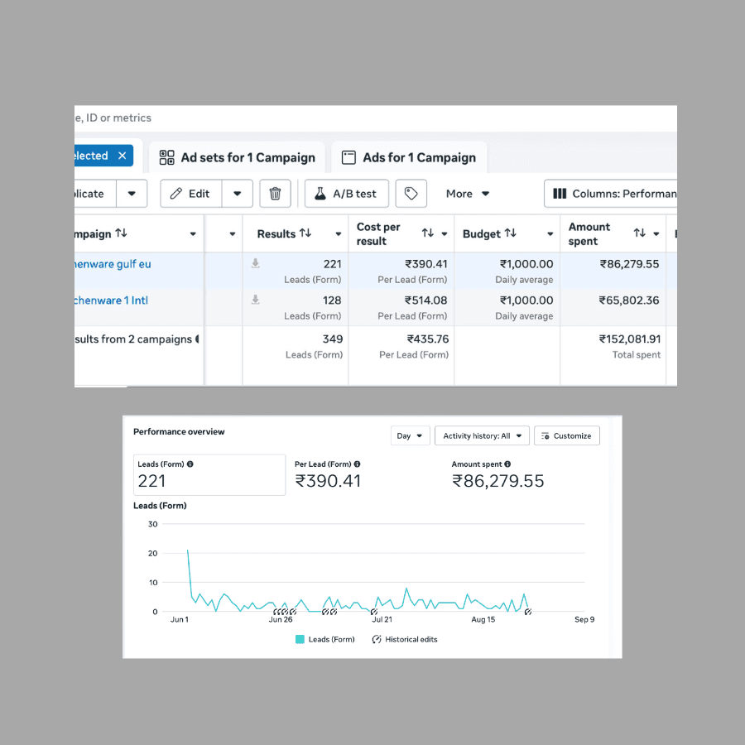Click info icon next to Amount spent

point(507,464)
